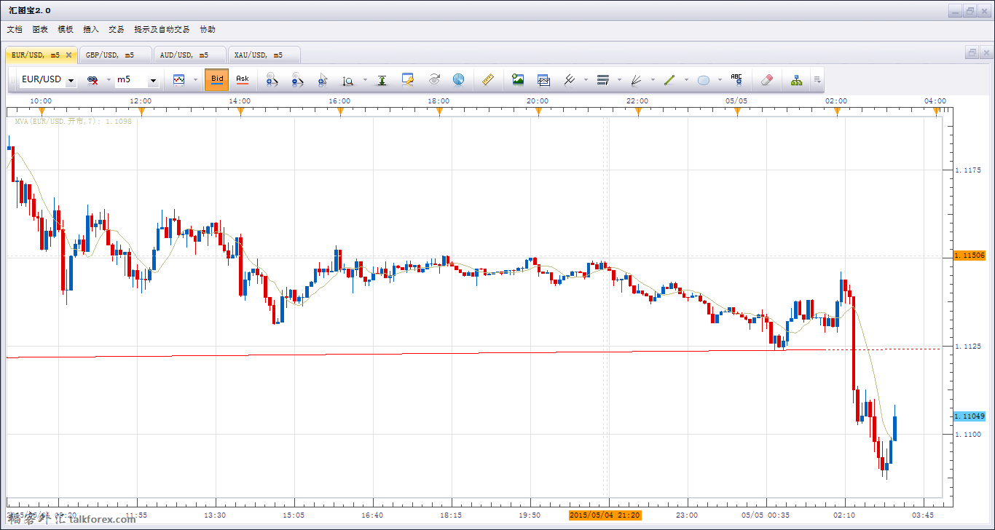The width and height of the screenshot is (995, 530).
Task: Toggle the Ask price button
Action: click(242, 80)
